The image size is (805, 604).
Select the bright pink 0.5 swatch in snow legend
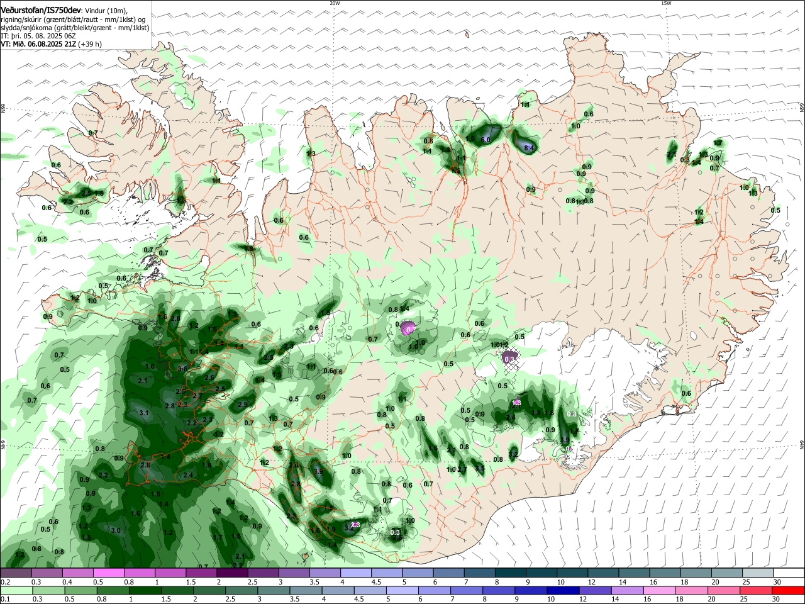108,573
